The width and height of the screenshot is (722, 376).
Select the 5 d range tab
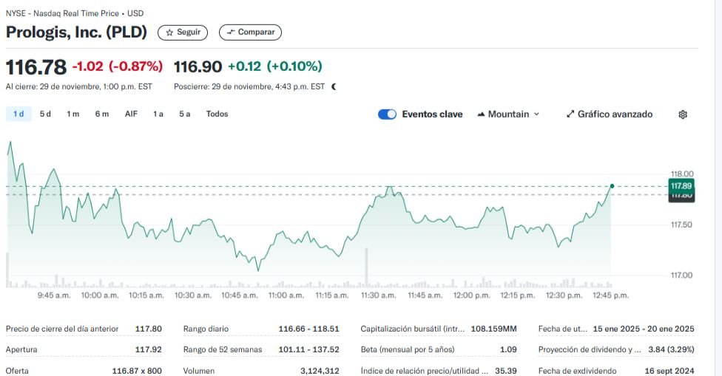[45, 114]
